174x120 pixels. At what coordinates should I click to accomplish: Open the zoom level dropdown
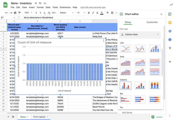[x=28, y=13]
